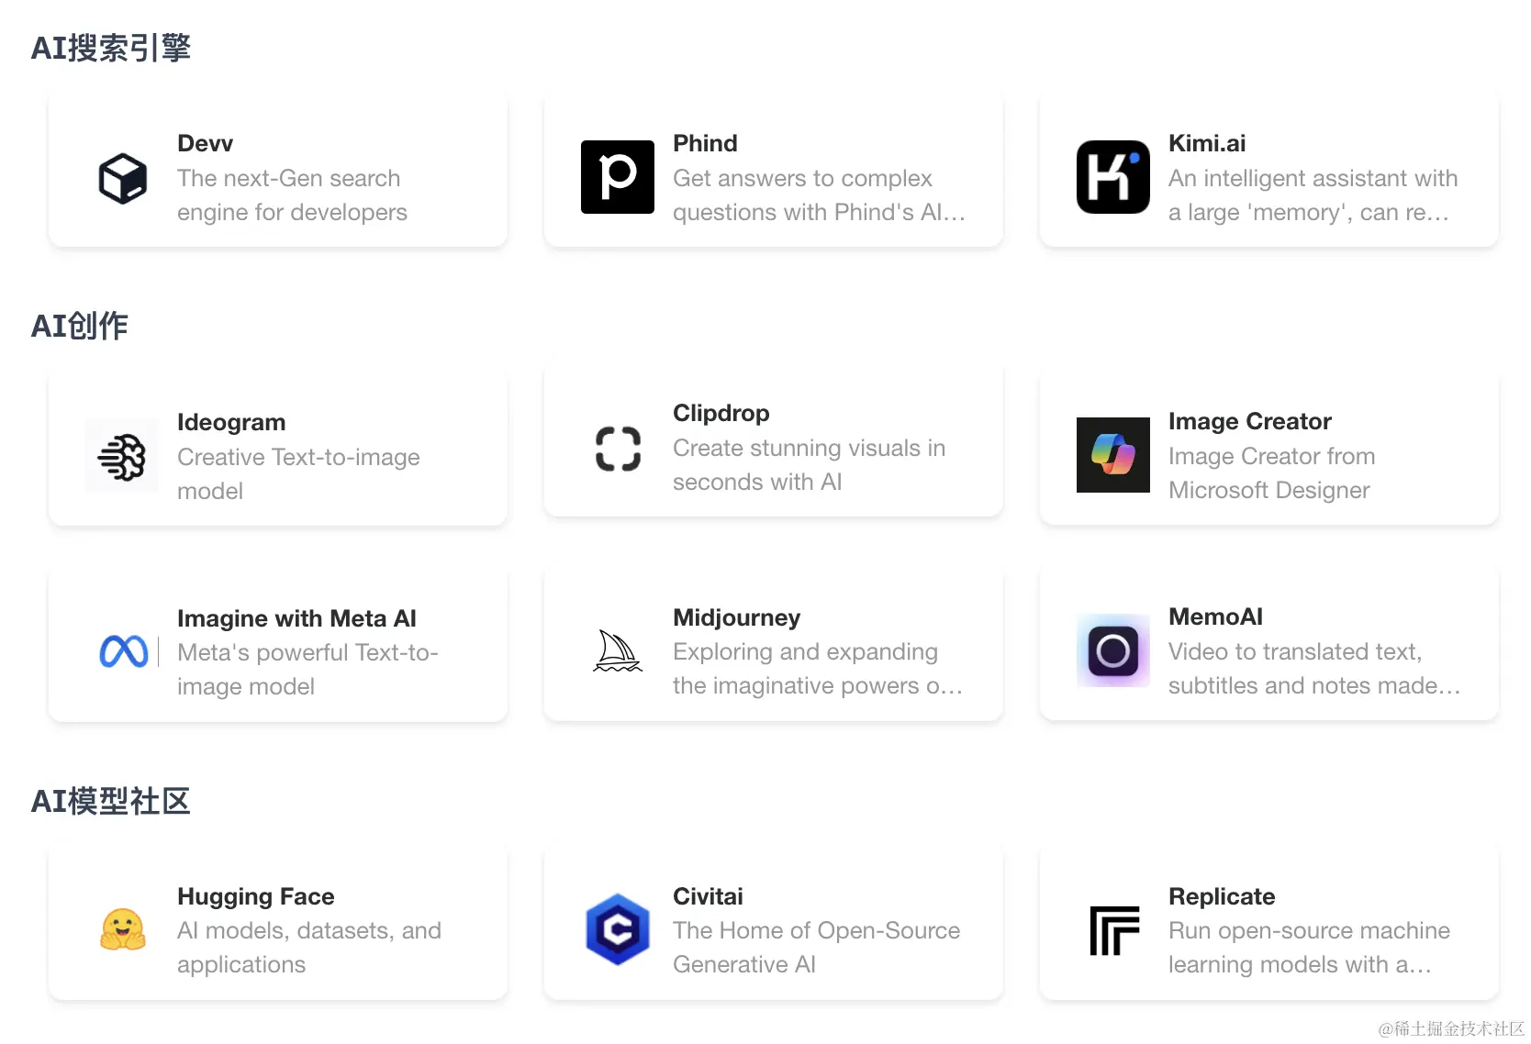The height and width of the screenshot is (1044, 1531).
Task: Go to the Kimi.ai title link
Action: (1207, 143)
